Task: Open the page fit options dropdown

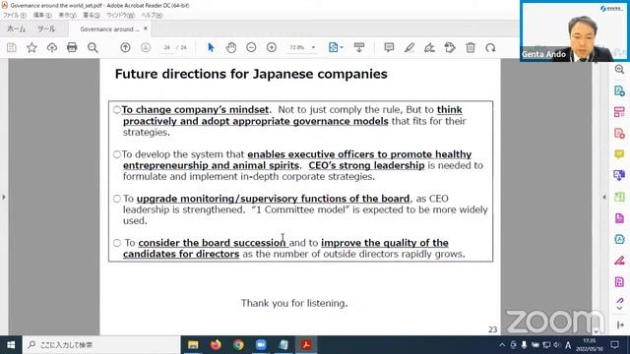Action: tap(336, 47)
